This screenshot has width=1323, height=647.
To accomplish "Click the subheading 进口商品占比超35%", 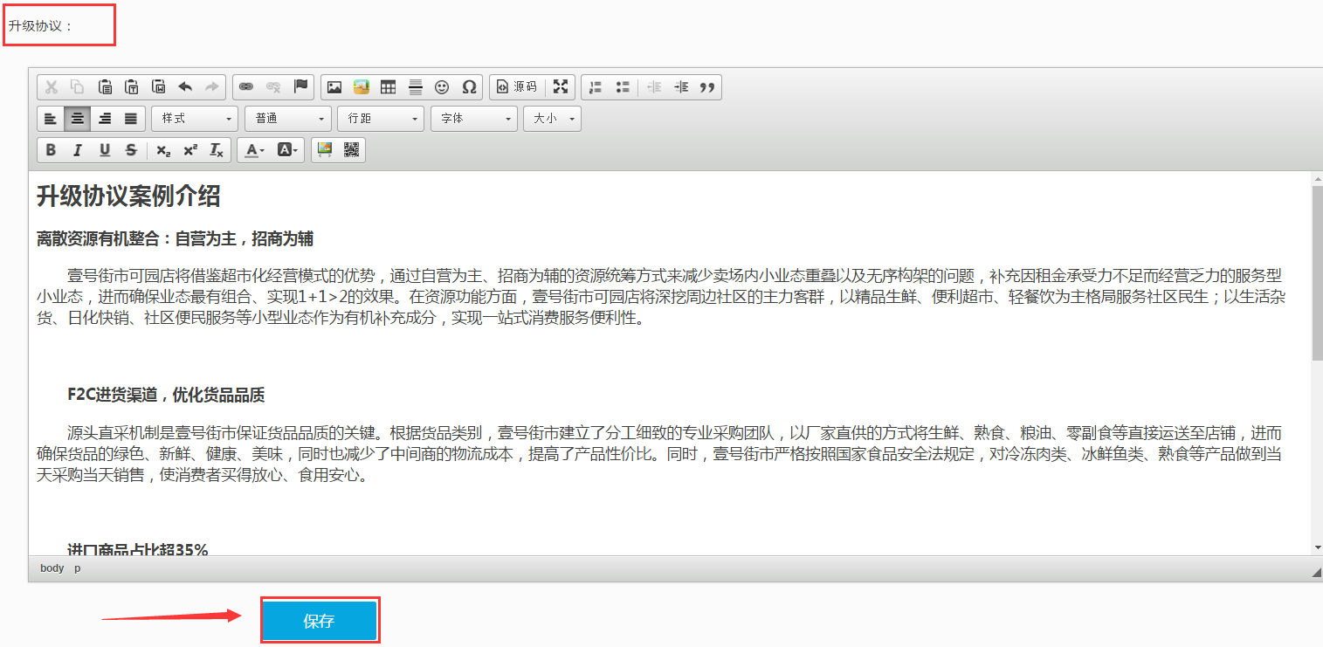I will (x=138, y=549).
